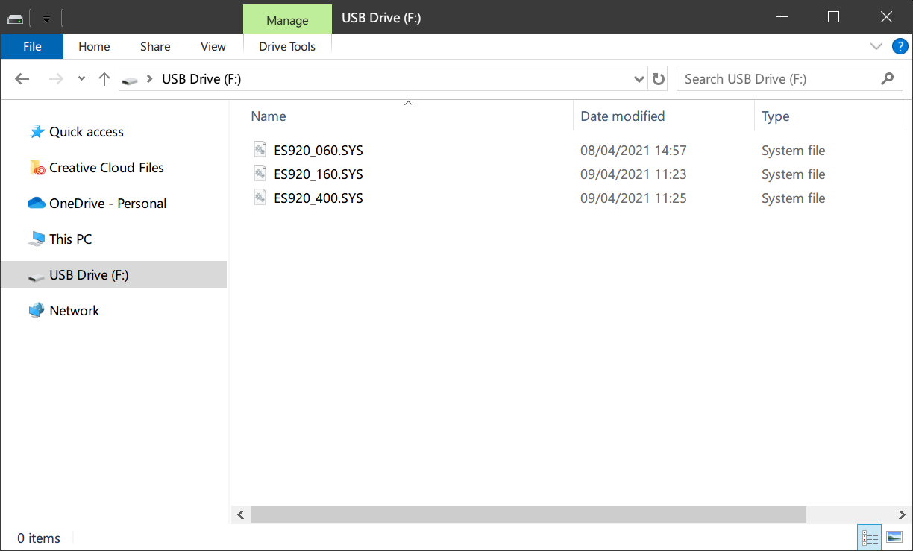Select the Manage contextual tab

click(x=287, y=20)
